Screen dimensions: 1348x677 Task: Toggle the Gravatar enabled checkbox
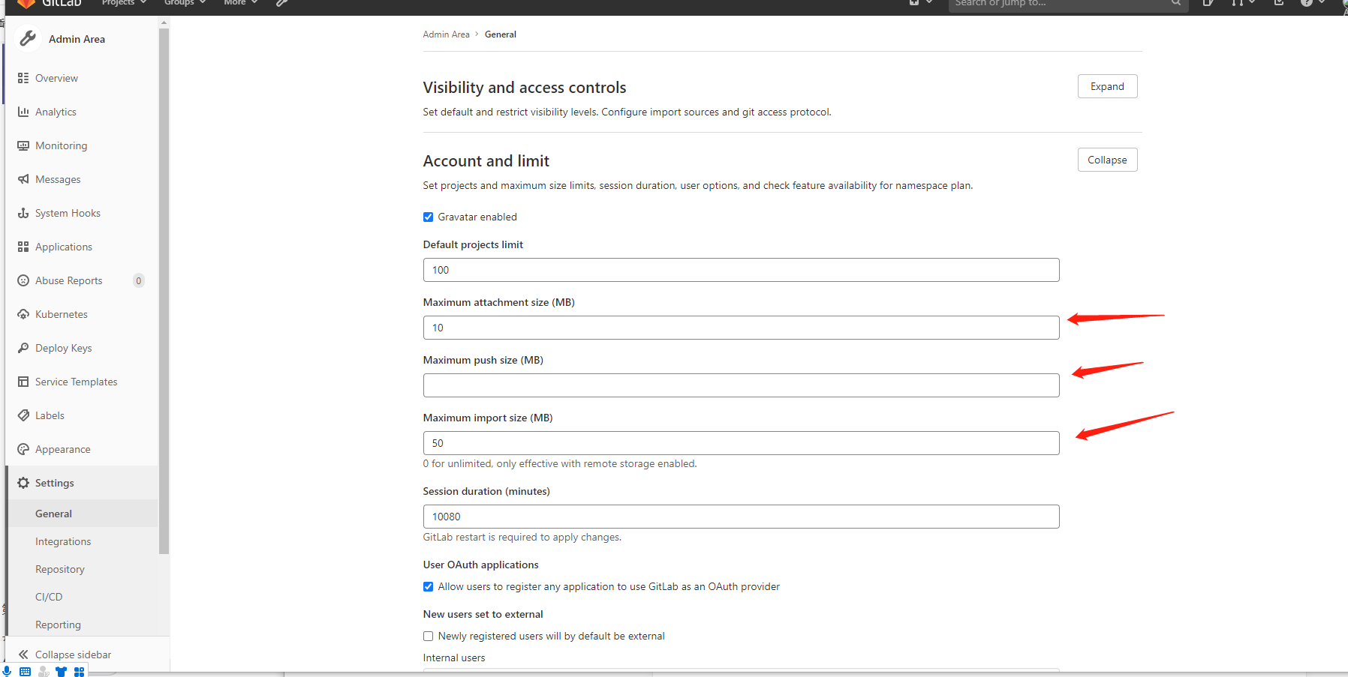pos(428,217)
